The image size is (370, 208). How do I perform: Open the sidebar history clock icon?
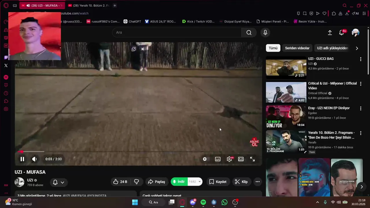pyautogui.click(x=6, y=93)
